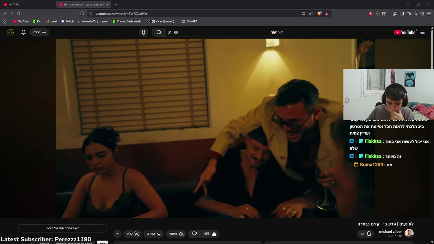Reload the current YouTube page
The height and width of the screenshot is (244, 434).
18,14
